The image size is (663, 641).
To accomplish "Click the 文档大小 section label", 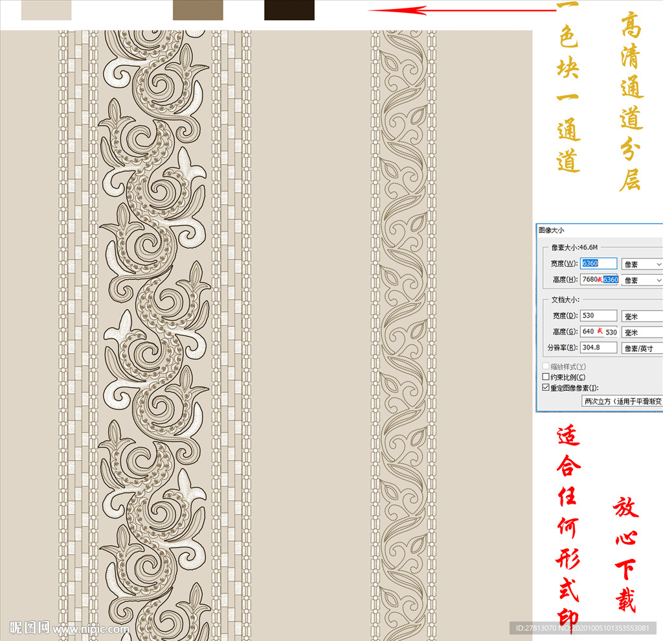I will pos(565,299).
